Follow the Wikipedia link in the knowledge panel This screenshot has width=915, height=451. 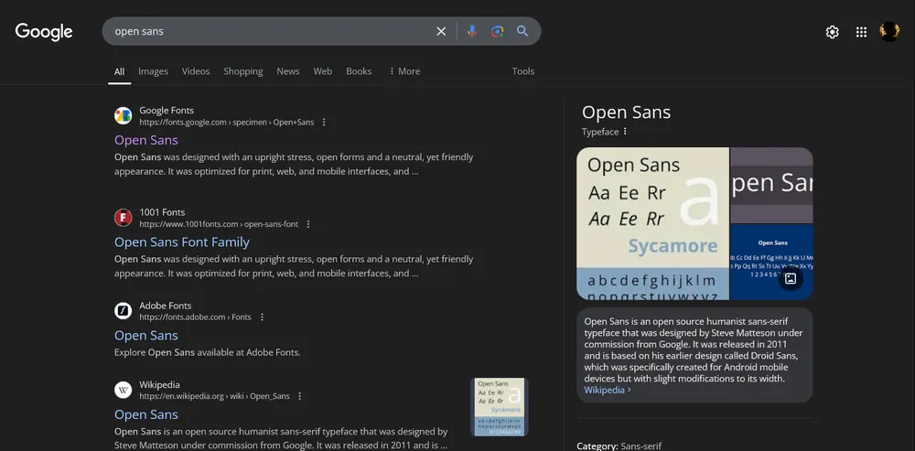pos(607,390)
